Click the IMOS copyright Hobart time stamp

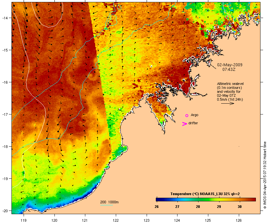265,175
